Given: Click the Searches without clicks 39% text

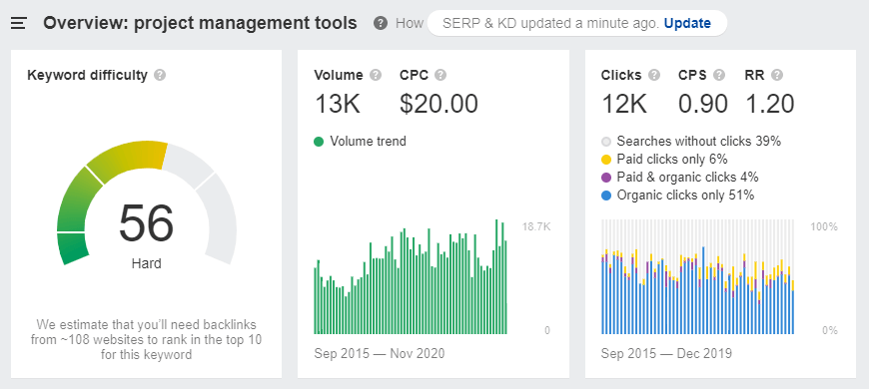Looking at the screenshot, I should coord(699,142).
